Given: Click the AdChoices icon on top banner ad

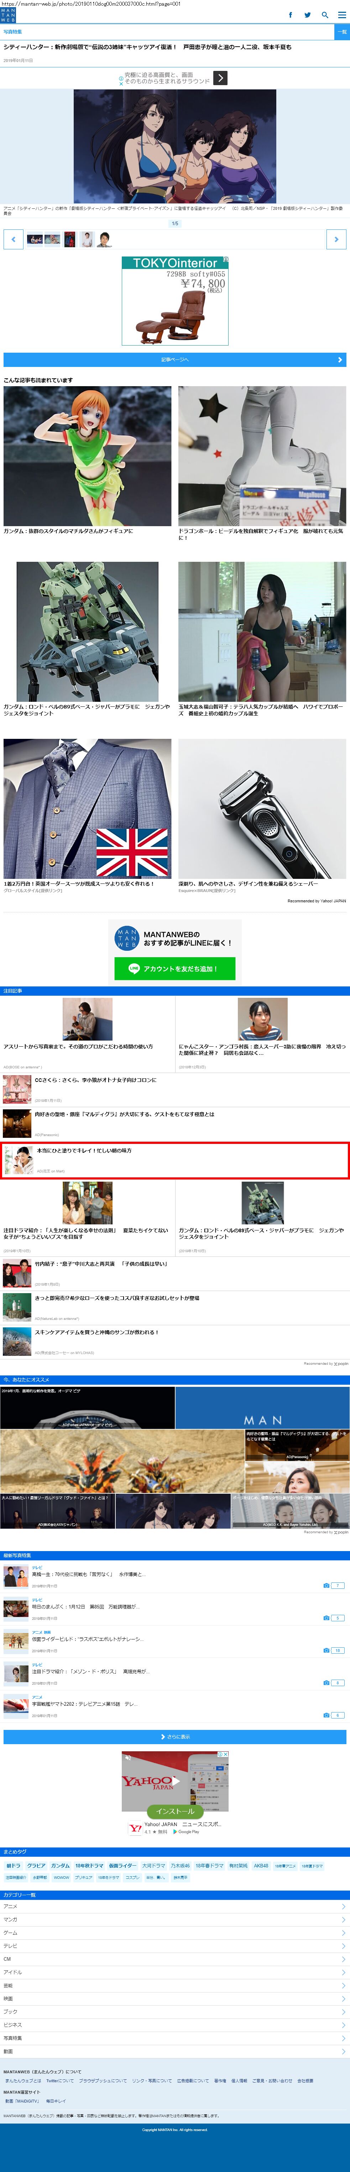Looking at the screenshot, I should click(x=121, y=78).
